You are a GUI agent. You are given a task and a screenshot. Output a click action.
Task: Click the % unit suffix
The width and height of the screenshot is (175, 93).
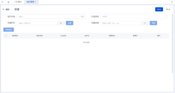coord(145,23)
